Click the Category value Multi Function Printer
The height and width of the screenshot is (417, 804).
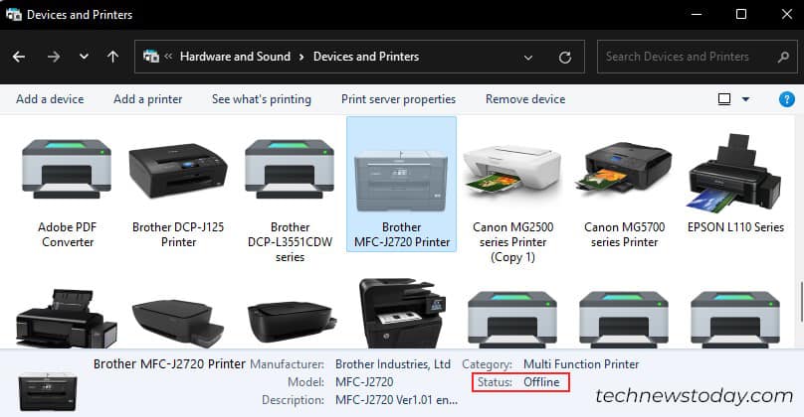tap(581, 364)
